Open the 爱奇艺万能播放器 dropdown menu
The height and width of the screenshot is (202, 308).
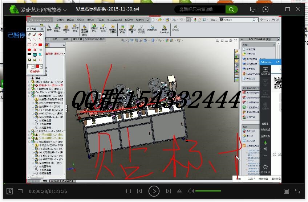(41, 9)
